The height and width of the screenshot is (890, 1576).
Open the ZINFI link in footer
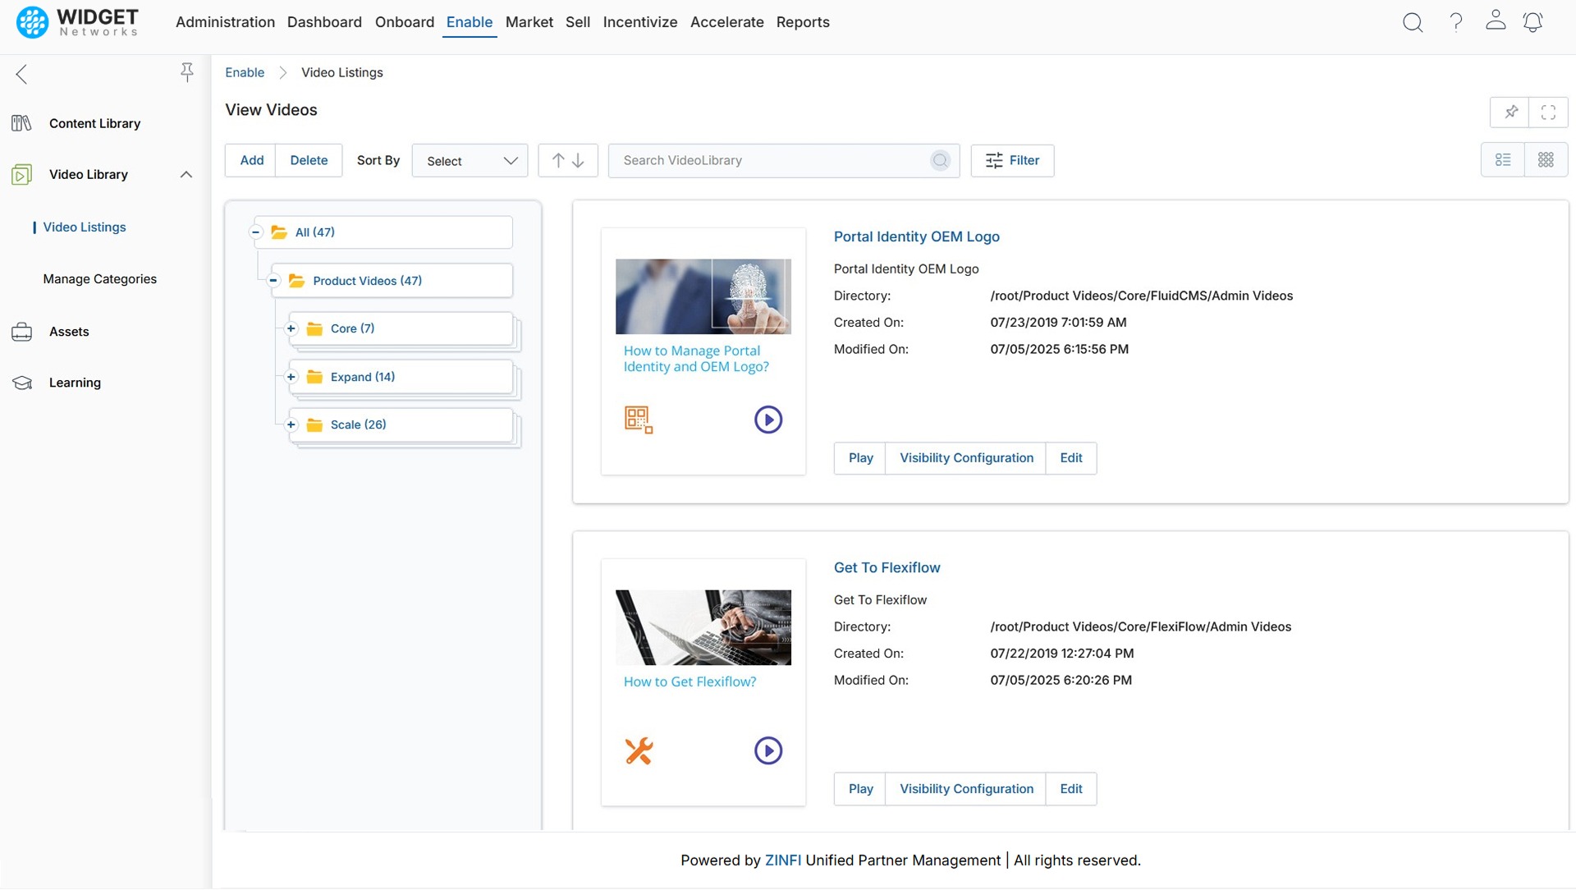tap(782, 860)
